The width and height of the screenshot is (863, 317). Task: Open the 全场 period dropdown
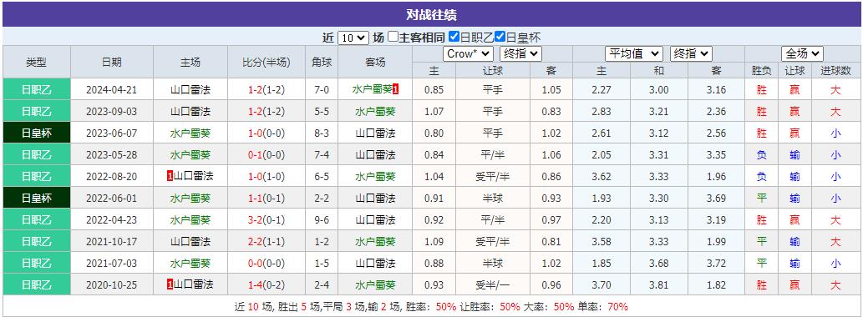tap(803, 54)
